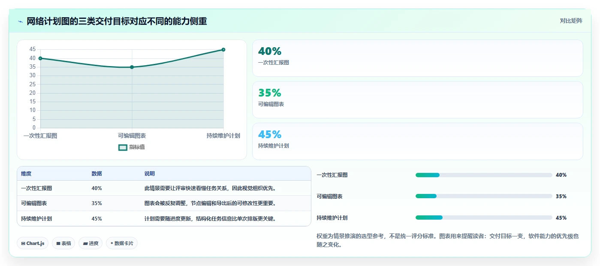Click the footnote paragraph starting 权重为情景推演
Screen dimensions: 600x266
(x=448, y=241)
